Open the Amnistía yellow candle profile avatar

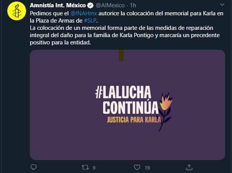click(x=17, y=11)
